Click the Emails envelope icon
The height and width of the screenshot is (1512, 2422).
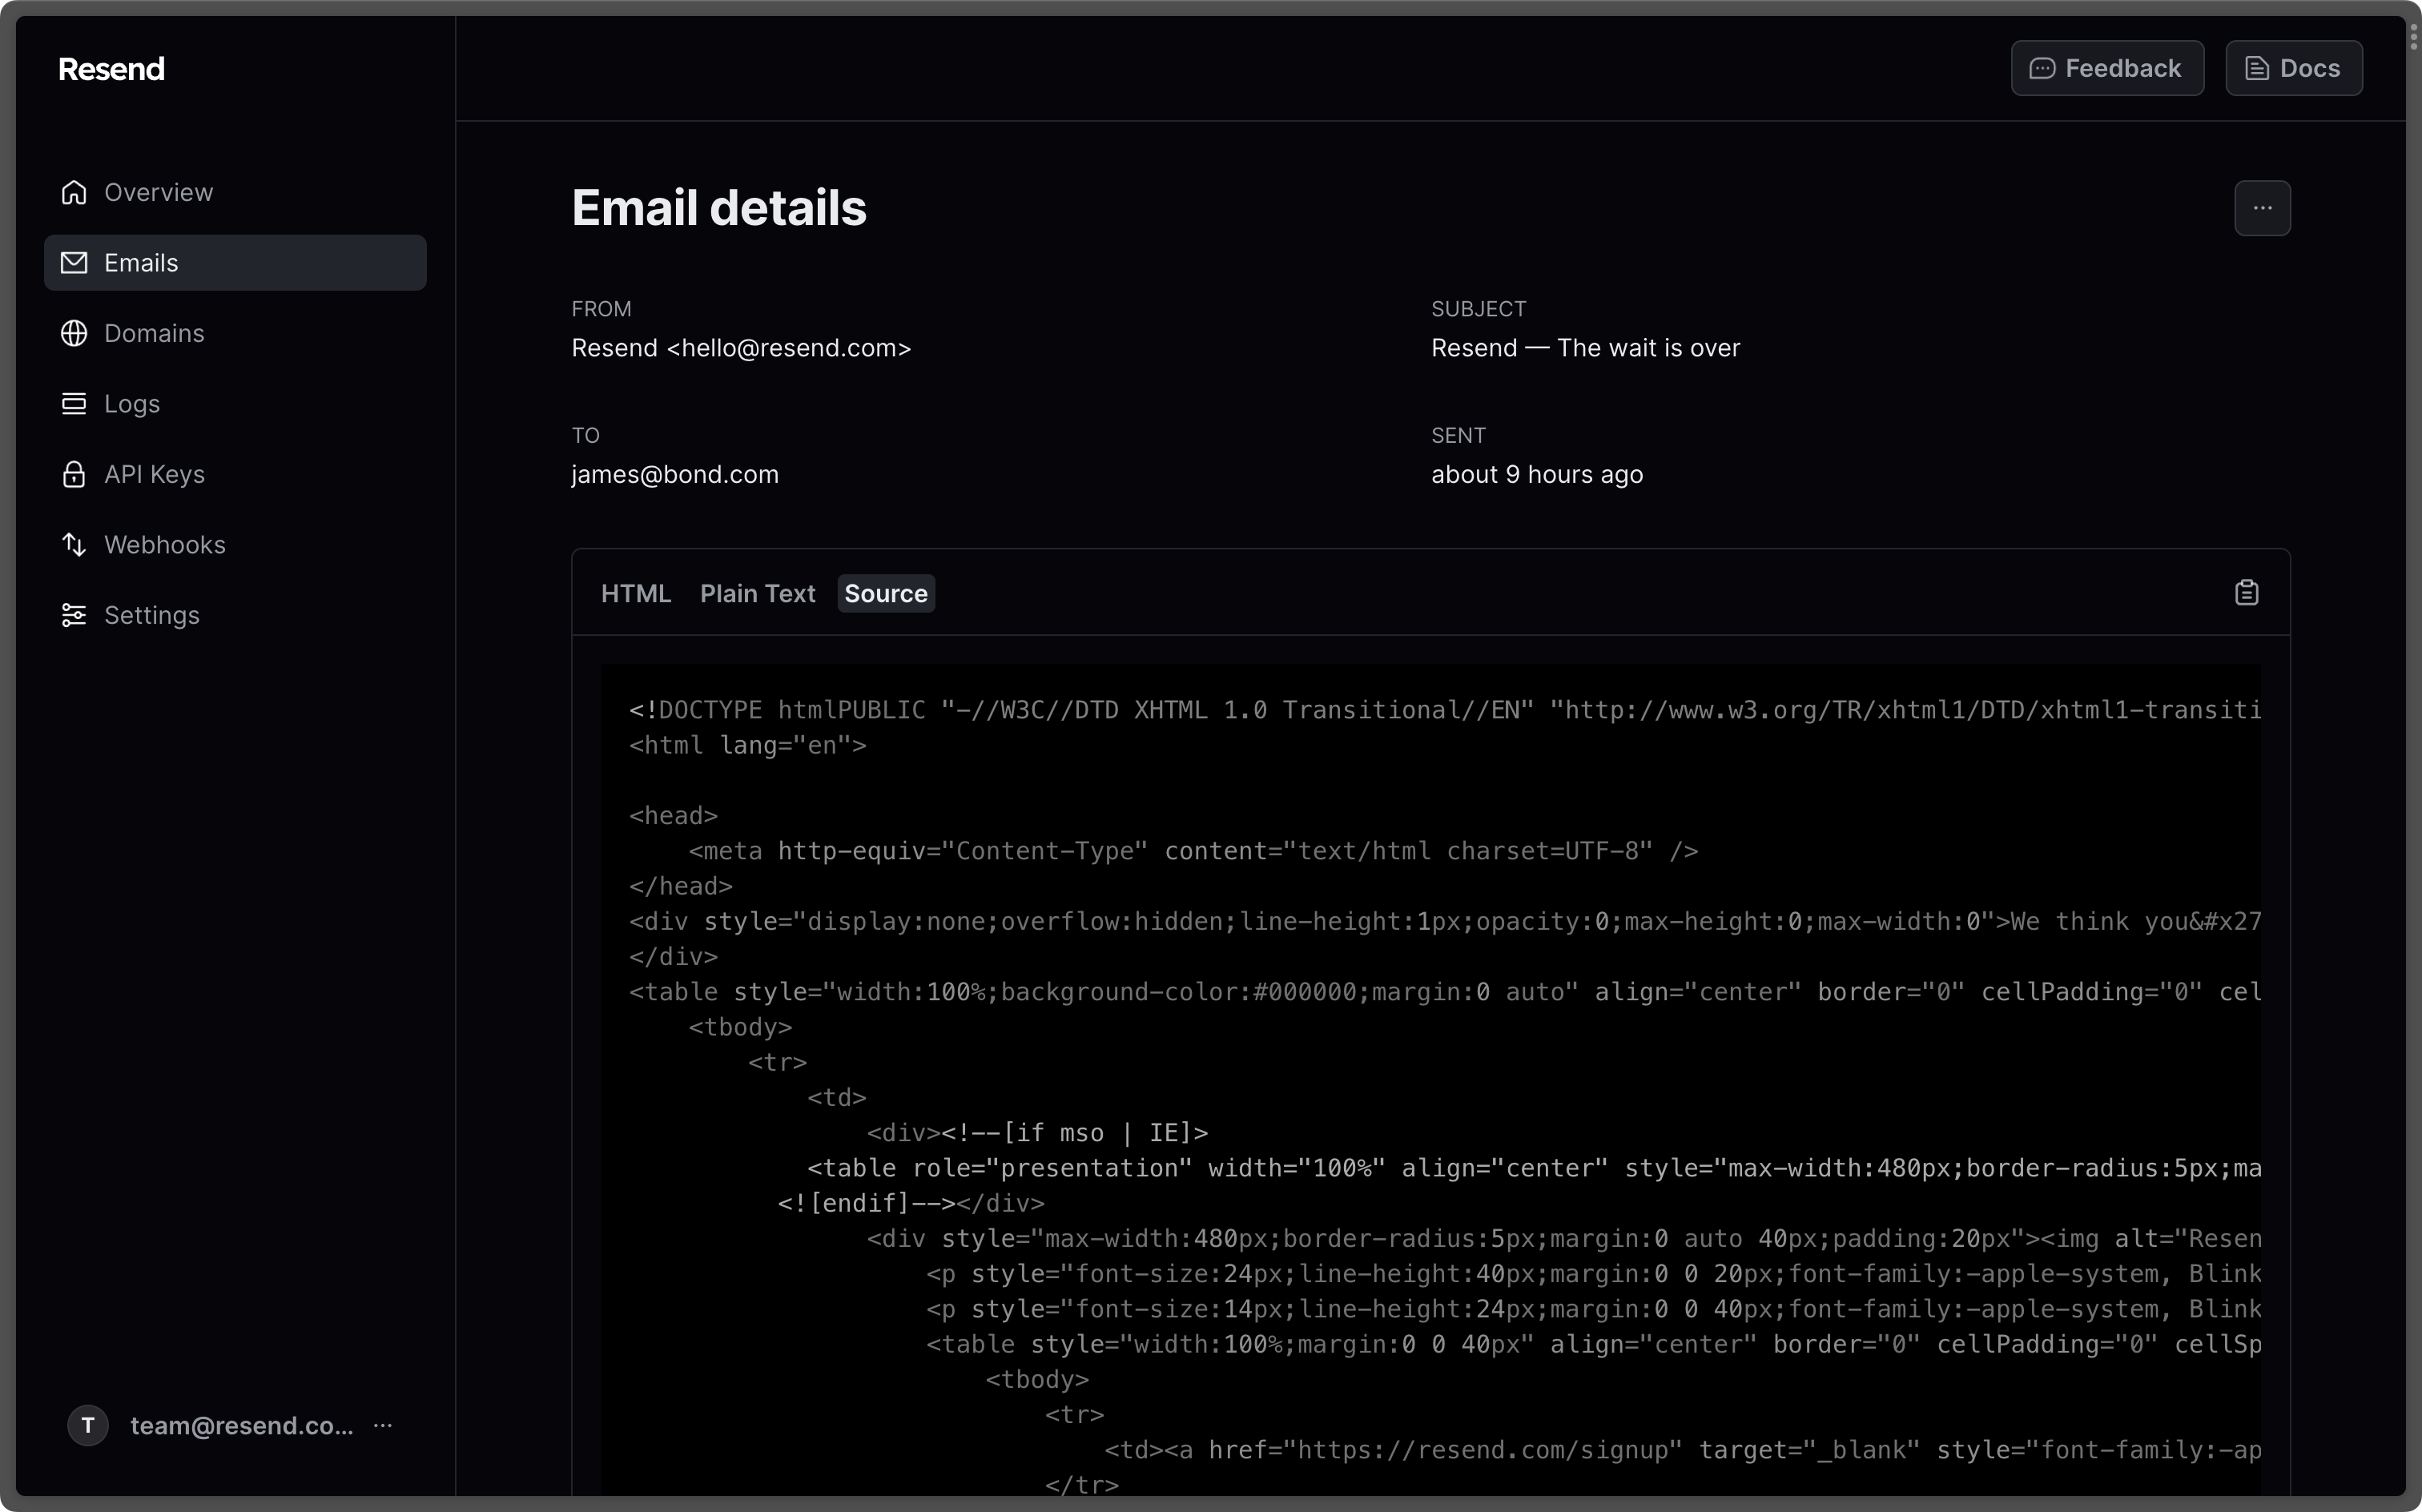pyautogui.click(x=74, y=263)
